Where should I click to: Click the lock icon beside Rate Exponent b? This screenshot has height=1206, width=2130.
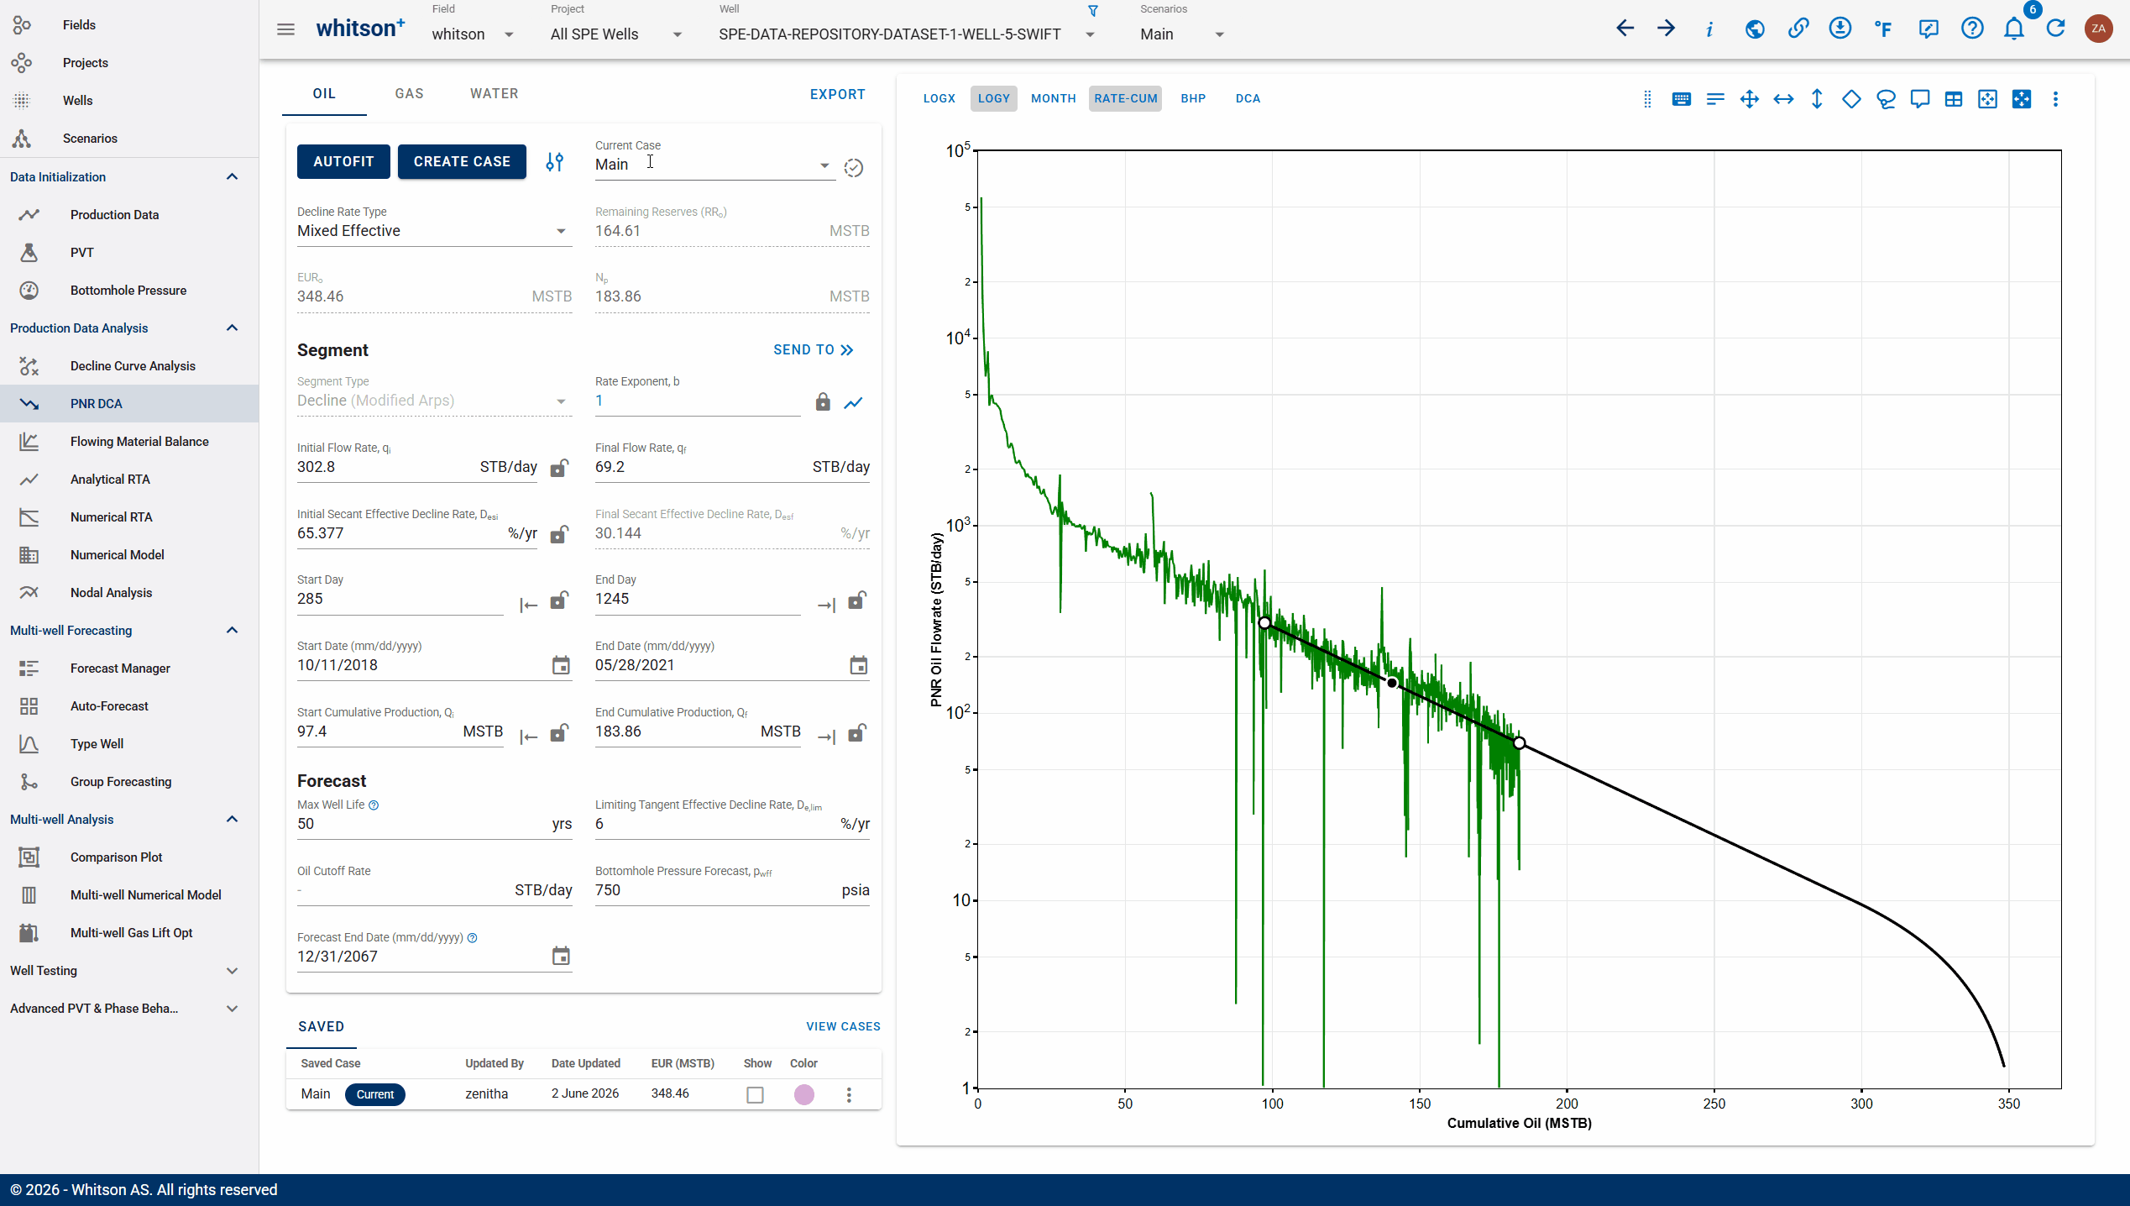[x=823, y=402]
